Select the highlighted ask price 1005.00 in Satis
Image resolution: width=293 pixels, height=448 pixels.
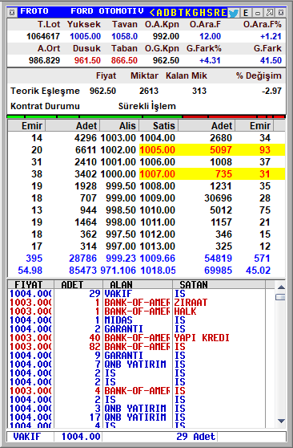[158, 150]
